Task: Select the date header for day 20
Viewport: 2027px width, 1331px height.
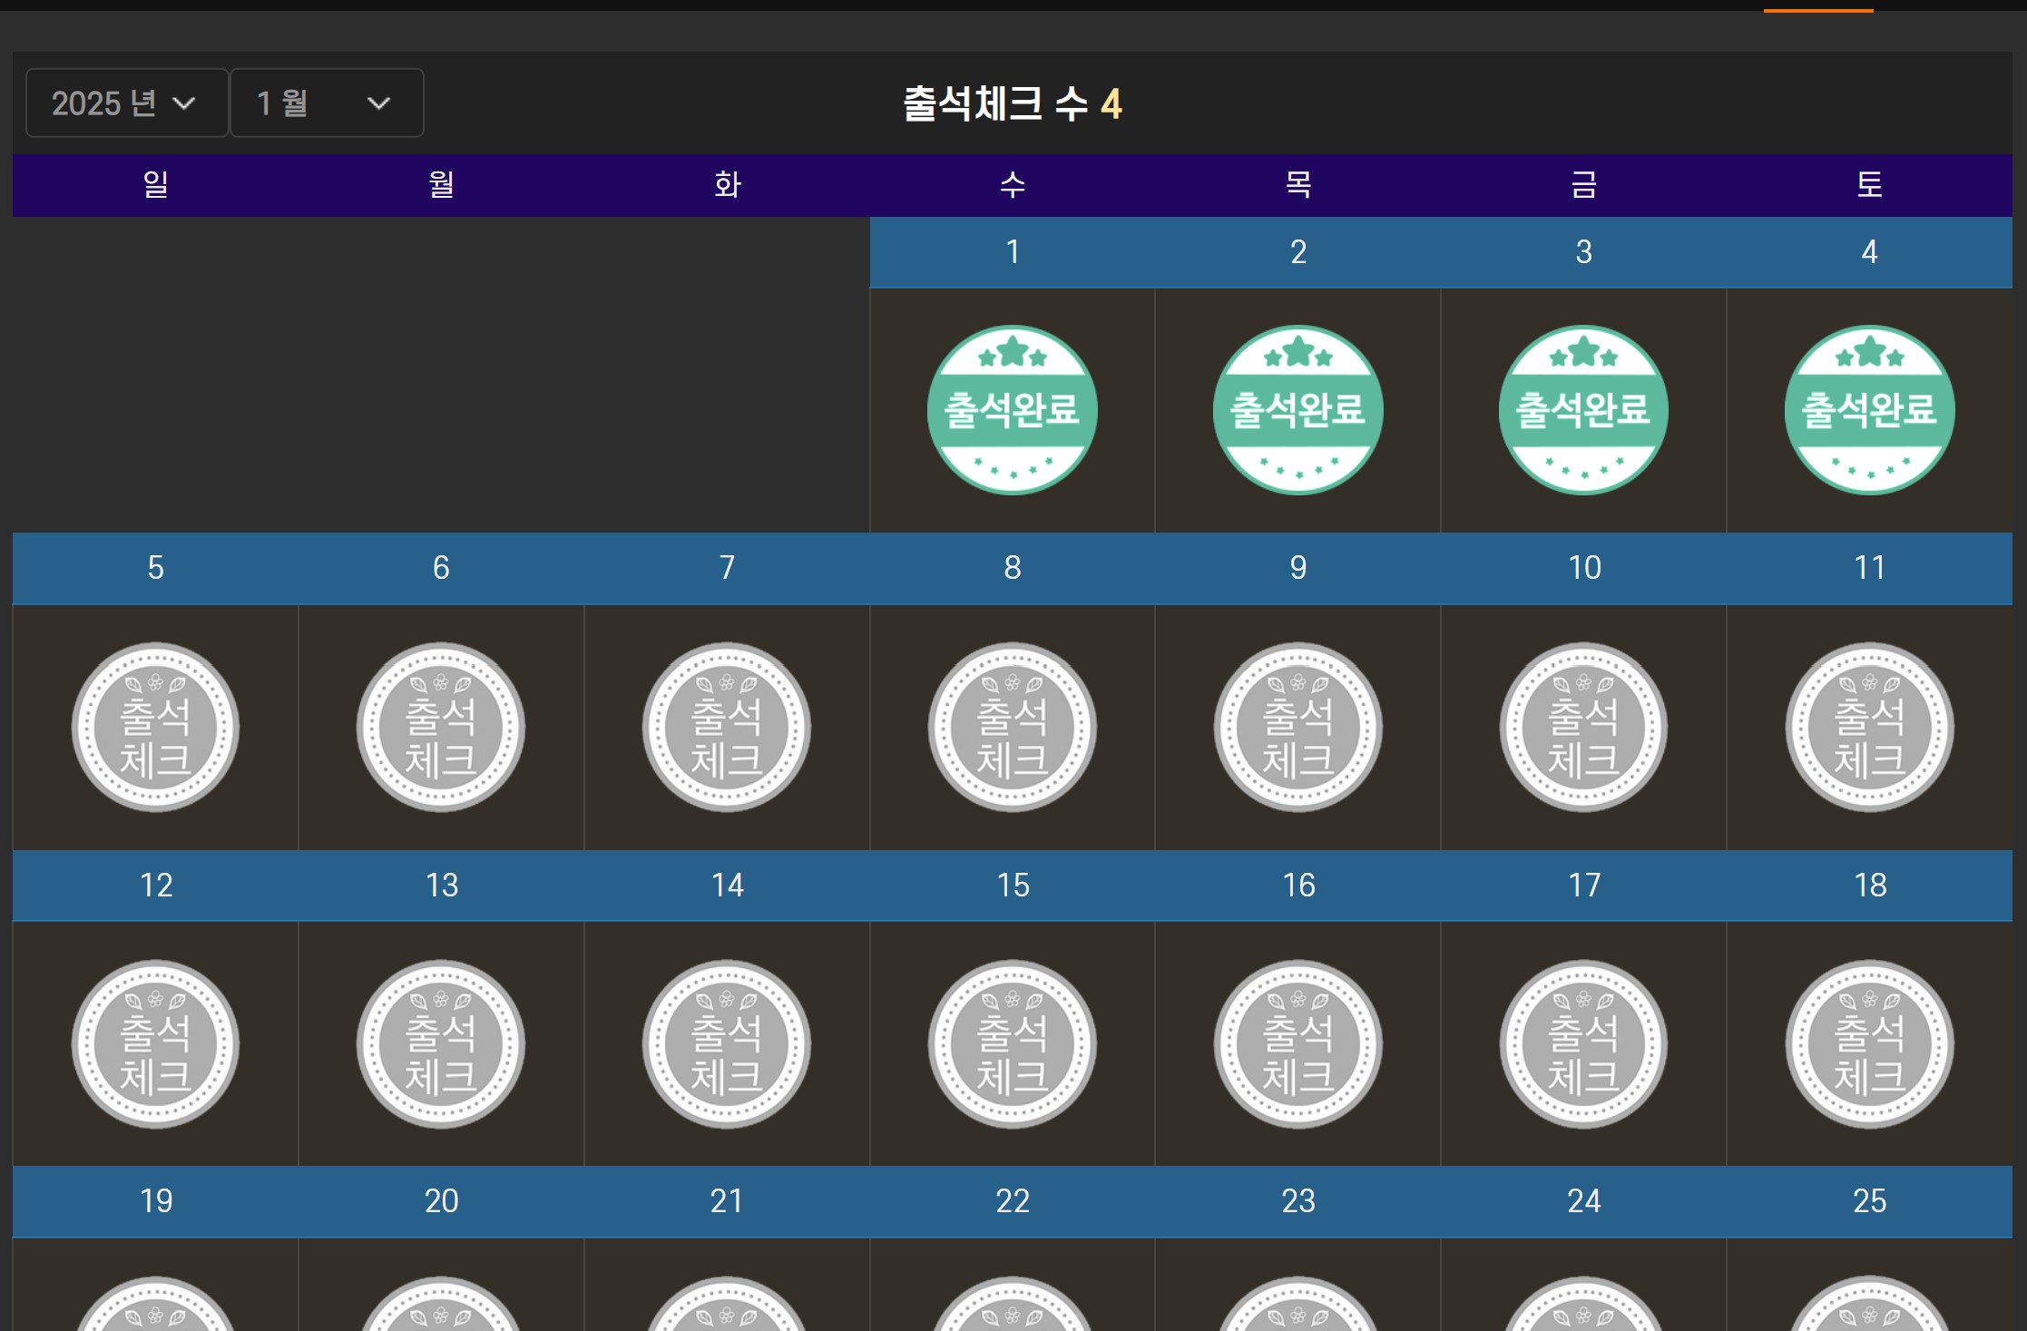Action: click(x=442, y=1201)
